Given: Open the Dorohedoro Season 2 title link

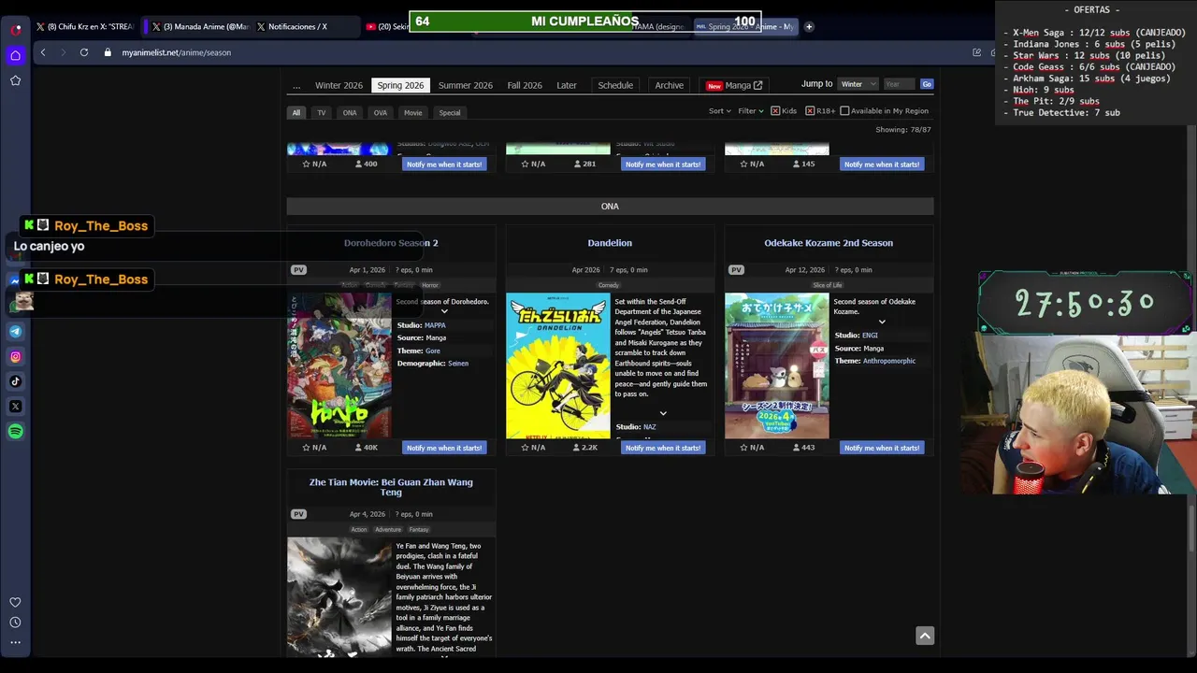Looking at the screenshot, I should 391,243.
